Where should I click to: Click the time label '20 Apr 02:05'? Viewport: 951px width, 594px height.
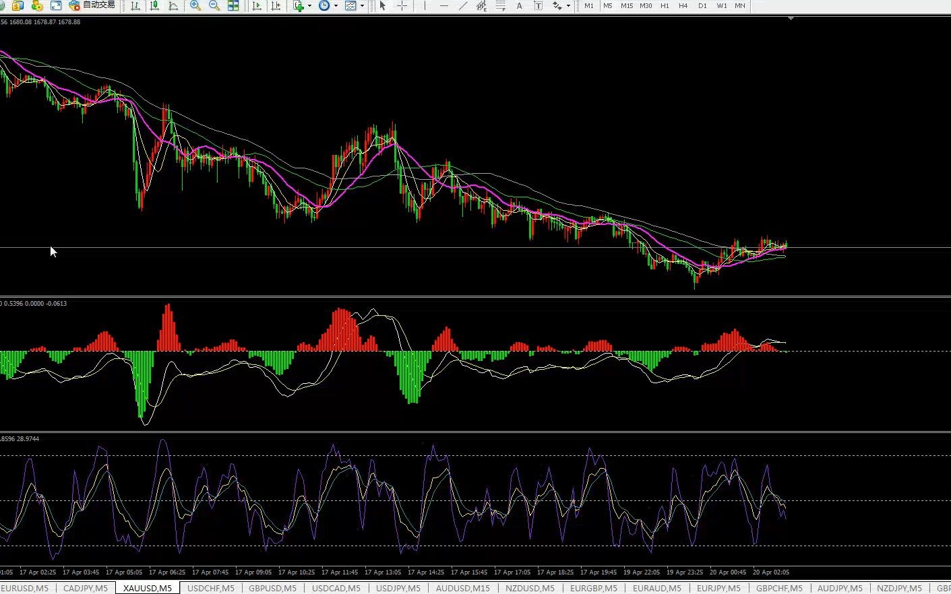(771, 572)
